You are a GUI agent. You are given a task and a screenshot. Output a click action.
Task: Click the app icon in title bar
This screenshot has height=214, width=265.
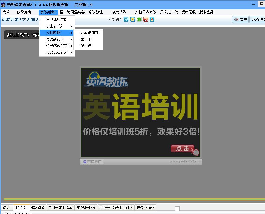point(3,4)
